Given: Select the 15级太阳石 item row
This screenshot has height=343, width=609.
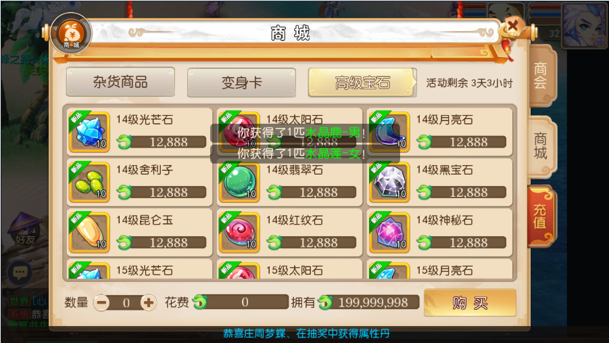Looking at the screenshot, I should [x=289, y=269].
